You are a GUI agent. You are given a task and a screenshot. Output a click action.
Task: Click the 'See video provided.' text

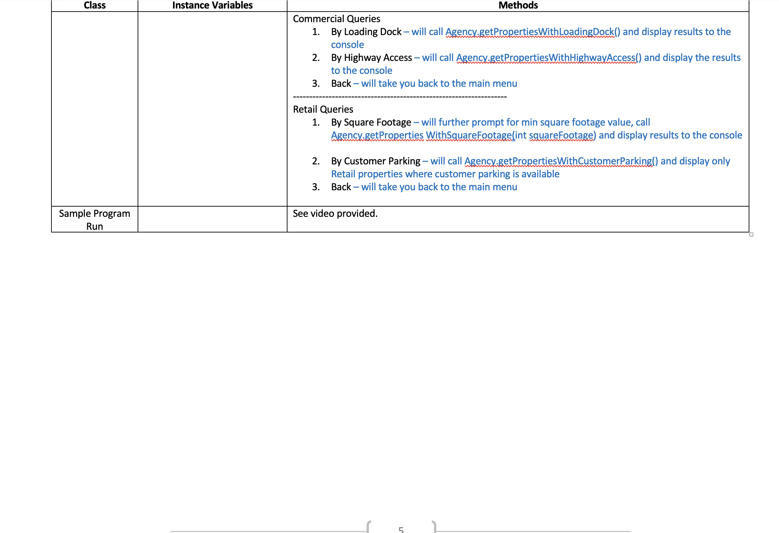(x=335, y=213)
